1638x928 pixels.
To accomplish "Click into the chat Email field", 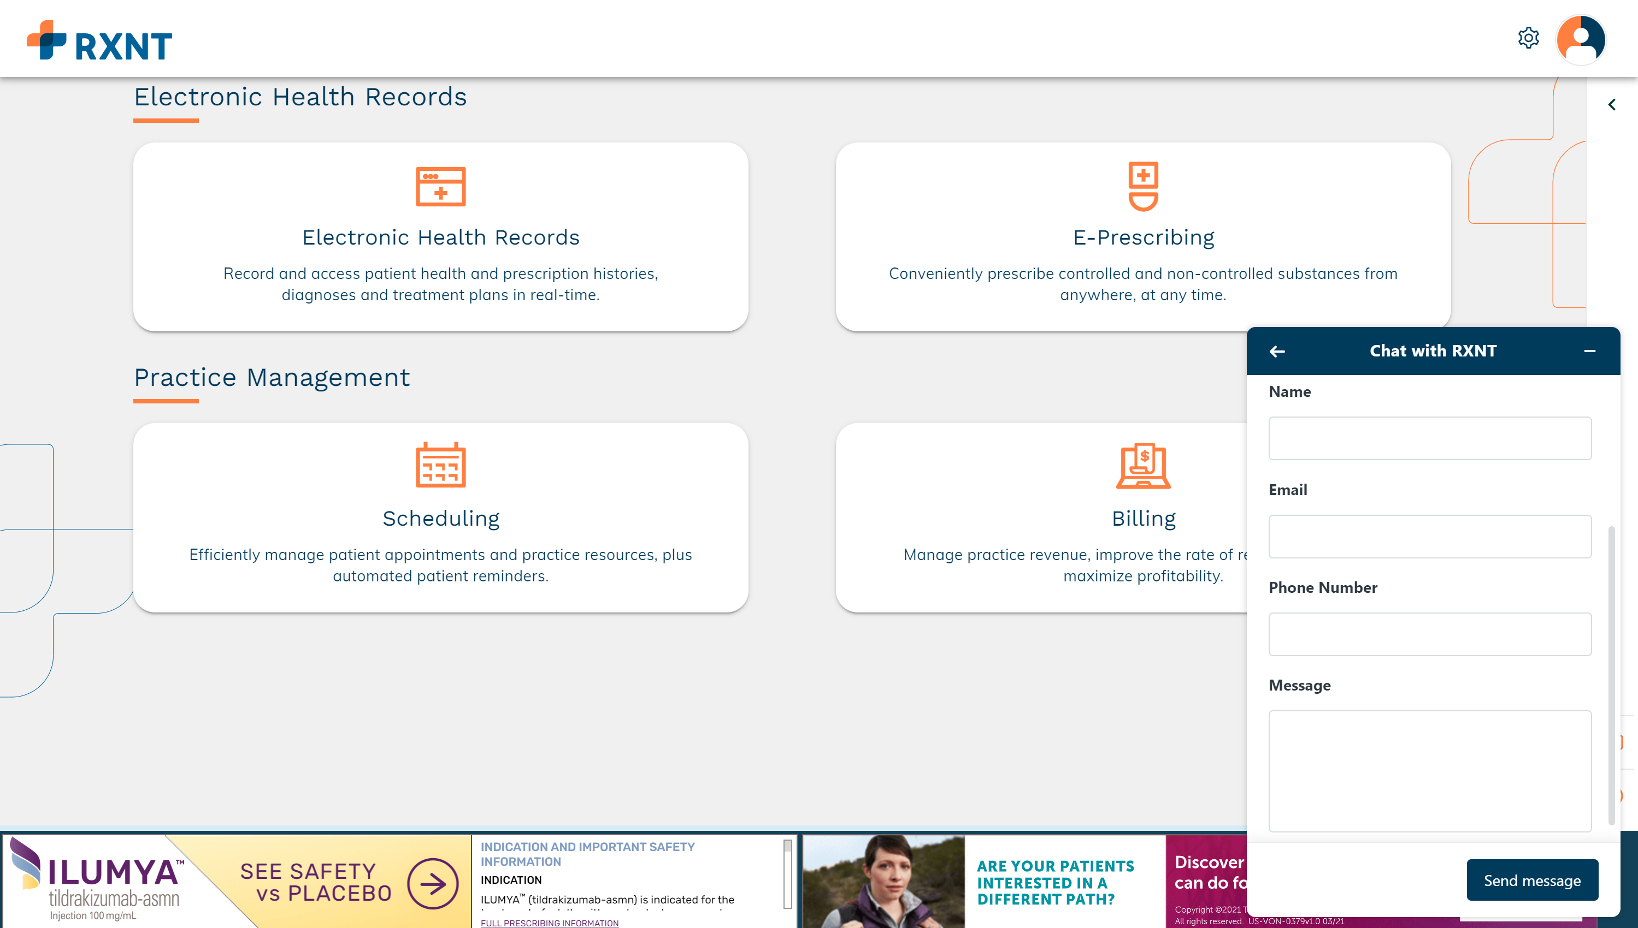I will pos(1429,537).
